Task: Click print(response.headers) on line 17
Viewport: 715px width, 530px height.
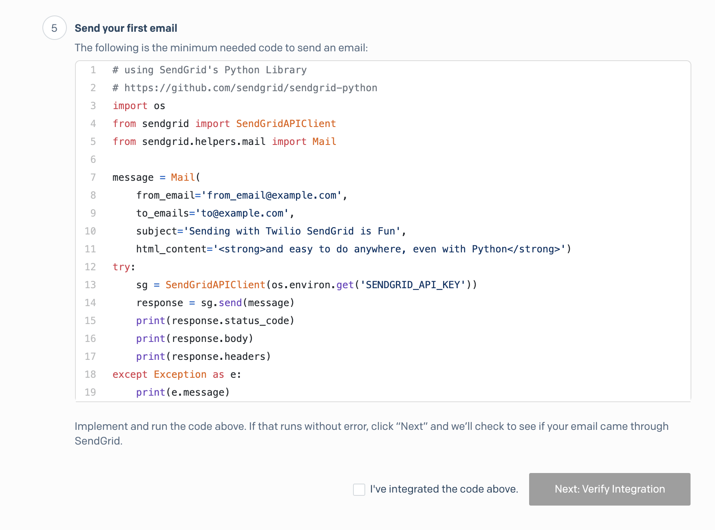Action: click(203, 356)
